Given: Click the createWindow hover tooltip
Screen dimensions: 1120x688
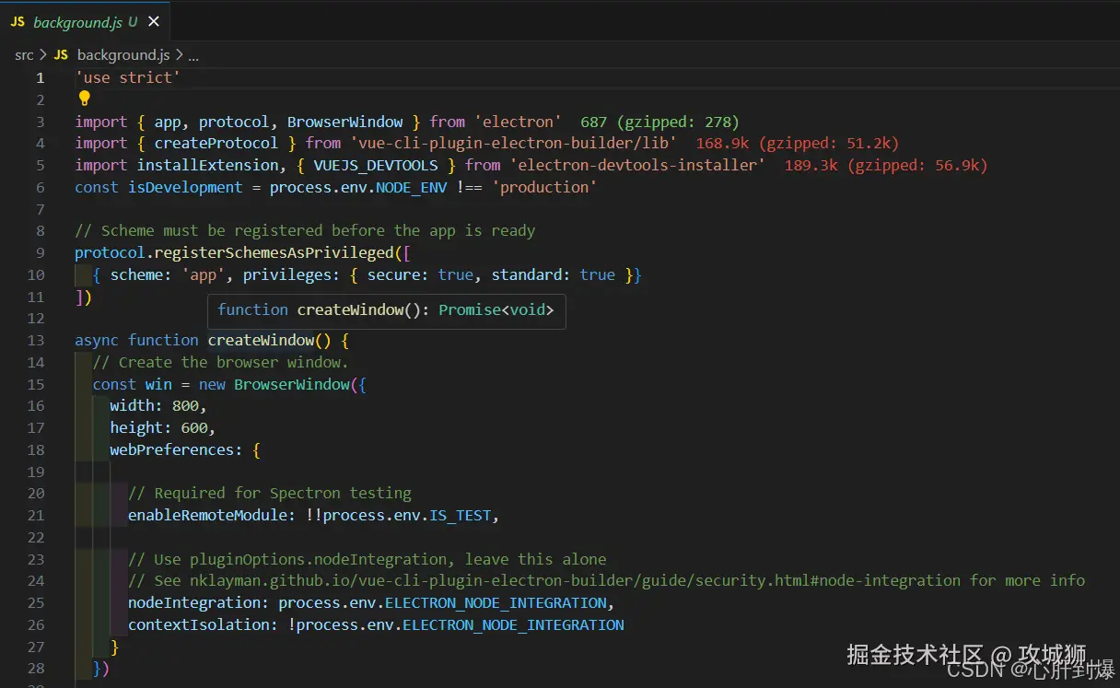Looking at the screenshot, I should 386,310.
